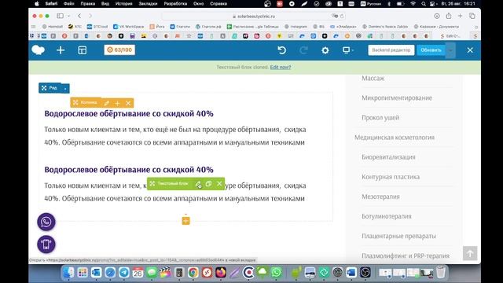Screen dimensions: 503x283
Task: Open the Микропигментирование sidebar link
Action: coord(397,97)
